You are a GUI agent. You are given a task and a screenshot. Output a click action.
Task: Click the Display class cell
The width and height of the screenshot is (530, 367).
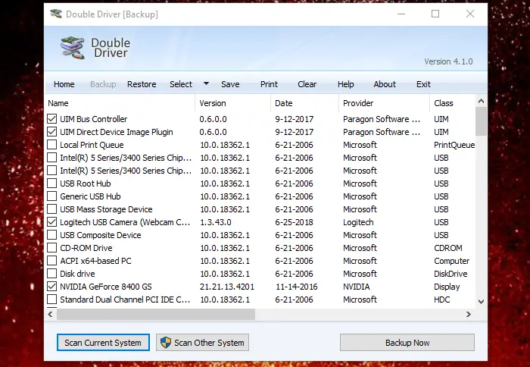coord(447,287)
